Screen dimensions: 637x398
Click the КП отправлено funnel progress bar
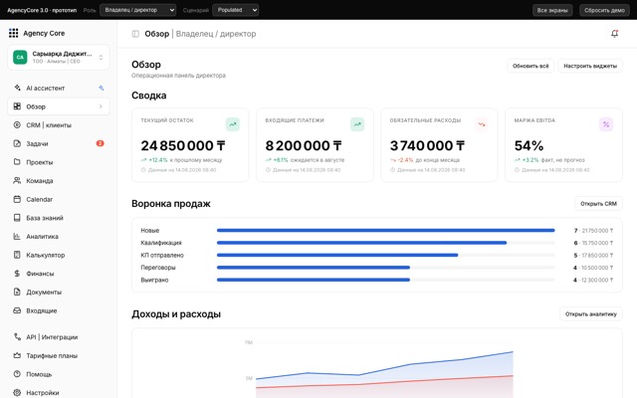click(385, 255)
